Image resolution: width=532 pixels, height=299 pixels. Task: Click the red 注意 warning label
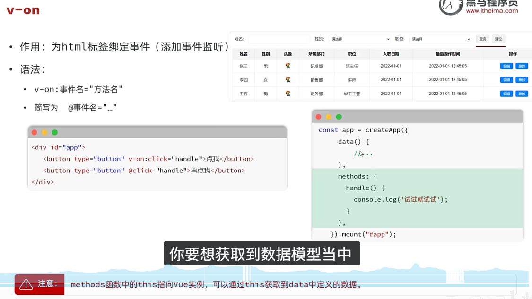[39, 284]
